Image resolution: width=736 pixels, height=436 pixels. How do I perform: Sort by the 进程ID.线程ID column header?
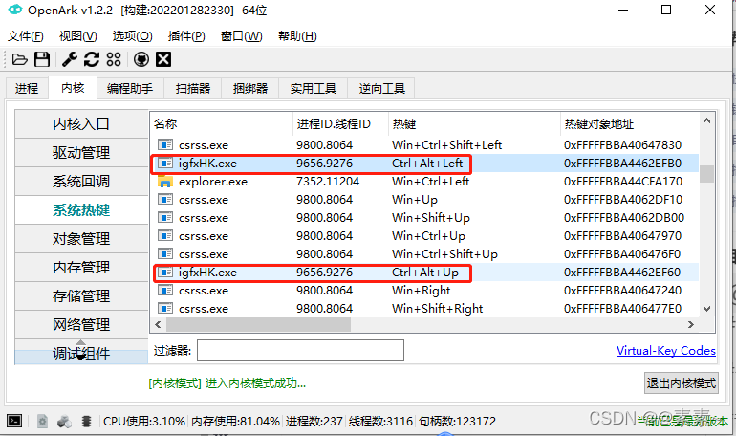(x=340, y=124)
